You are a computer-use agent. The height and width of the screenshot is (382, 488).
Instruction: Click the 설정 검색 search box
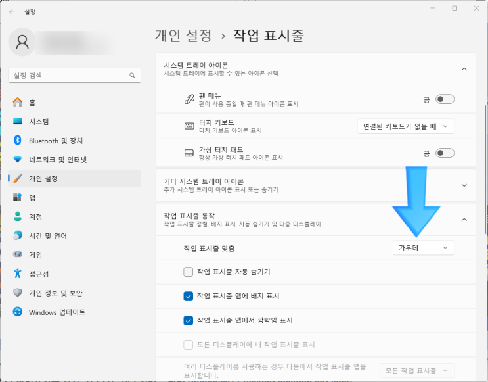75,76
